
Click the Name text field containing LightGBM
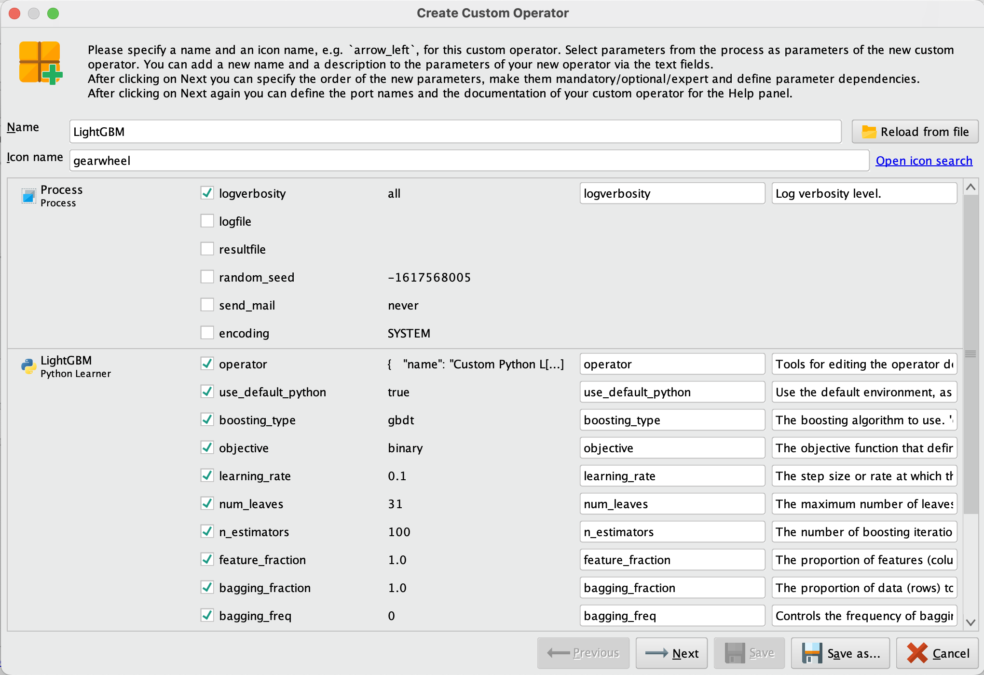click(455, 132)
